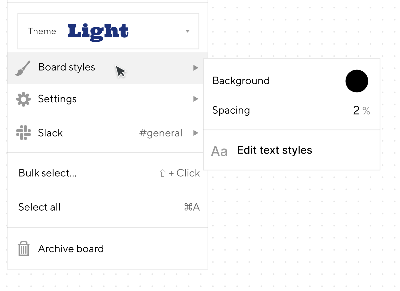Viewport: 400px width, 291px height.
Task: Click the shift arrow shortcut icon for Bulk select
Action: point(163,173)
